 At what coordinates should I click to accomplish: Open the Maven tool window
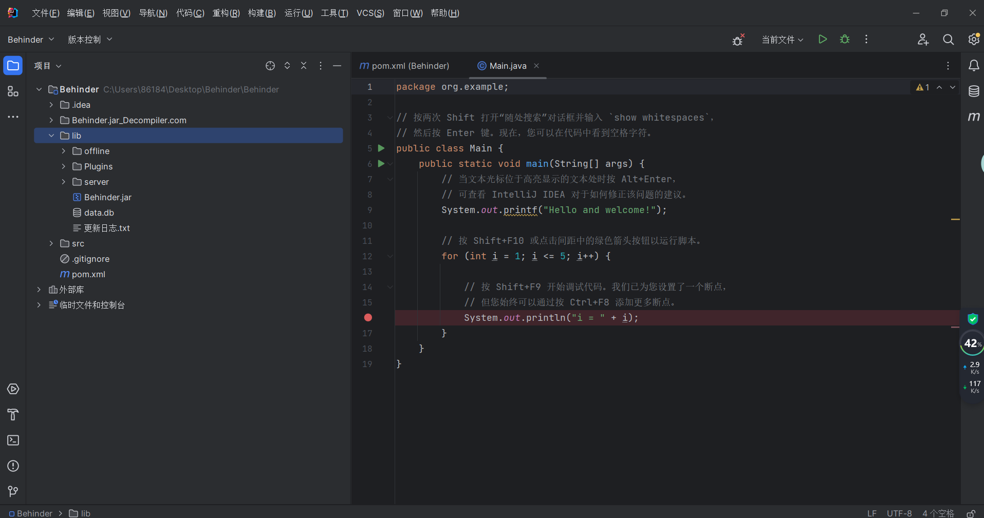coord(974,117)
